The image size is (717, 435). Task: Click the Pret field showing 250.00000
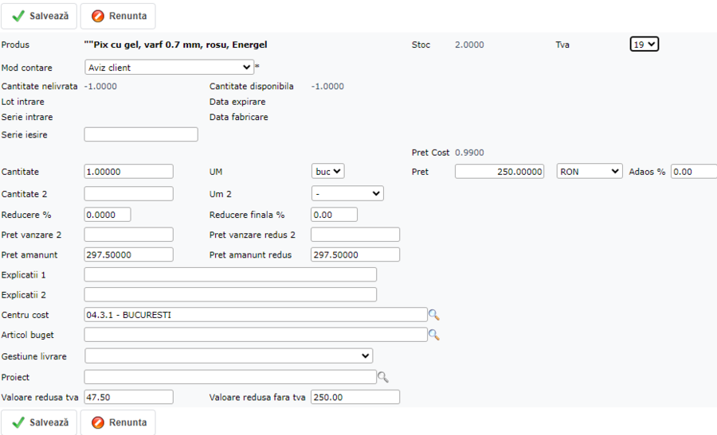click(x=499, y=171)
